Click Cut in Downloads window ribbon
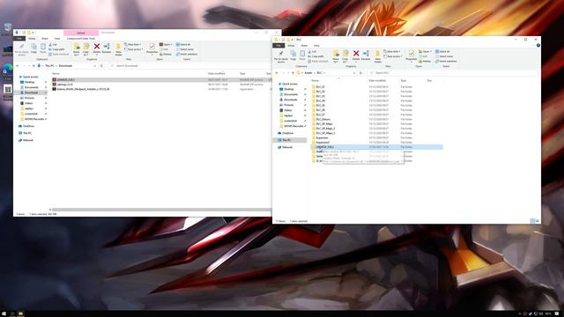 (53, 45)
